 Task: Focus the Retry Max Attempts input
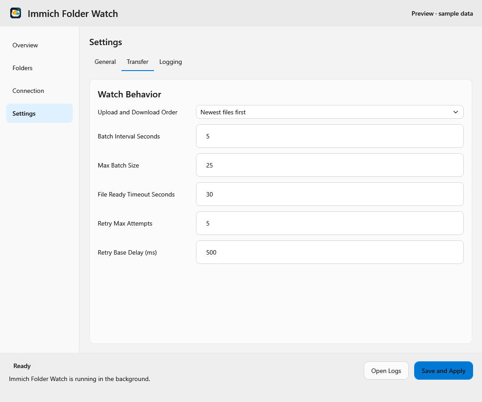[329, 223]
